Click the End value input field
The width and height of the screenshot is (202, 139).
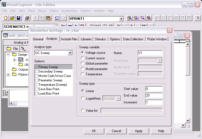point(154,95)
